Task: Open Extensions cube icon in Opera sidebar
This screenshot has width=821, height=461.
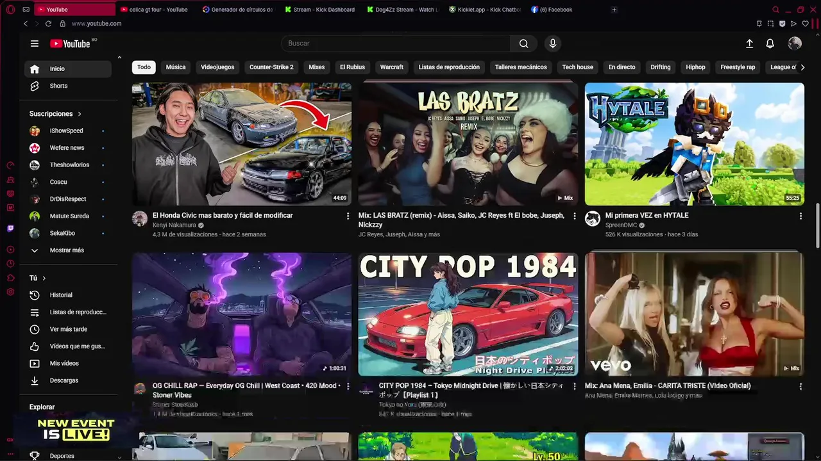Action: pyautogui.click(x=10, y=278)
